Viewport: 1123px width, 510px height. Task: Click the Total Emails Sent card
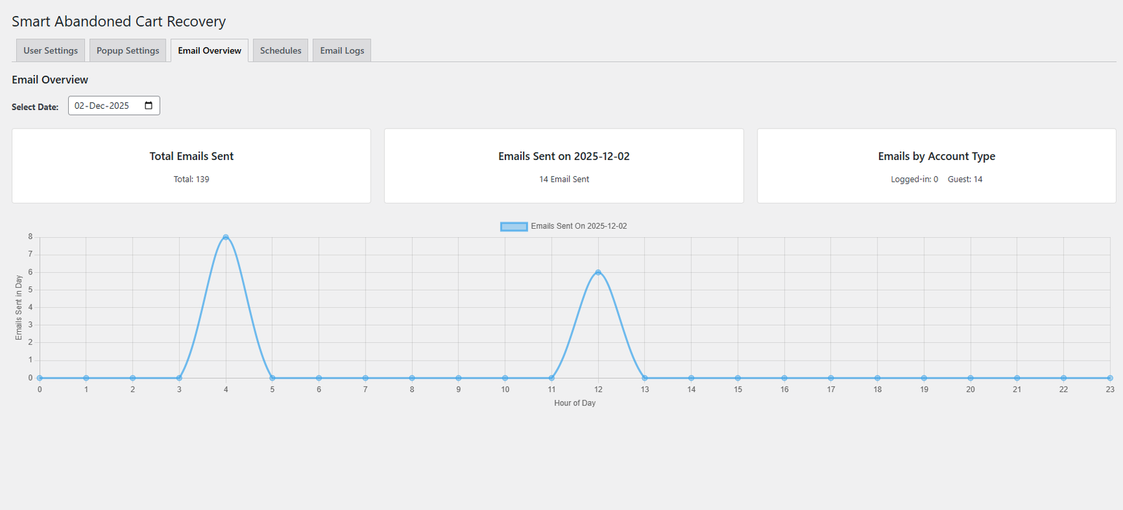[x=191, y=166]
